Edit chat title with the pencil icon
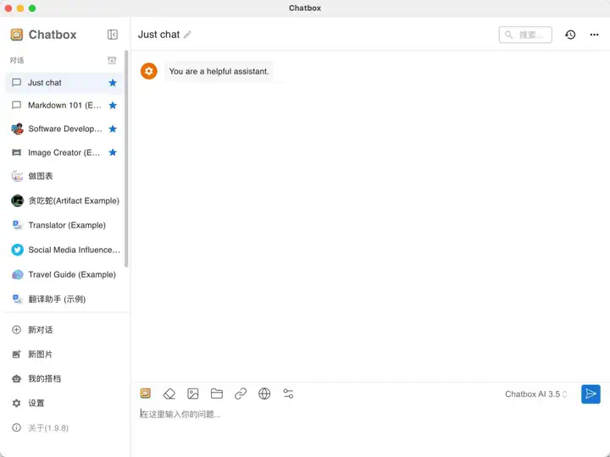The image size is (610, 457). click(187, 35)
